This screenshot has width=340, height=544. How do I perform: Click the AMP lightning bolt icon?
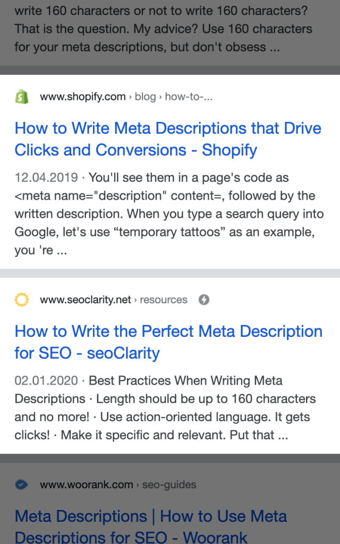click(x=204, y=300)
